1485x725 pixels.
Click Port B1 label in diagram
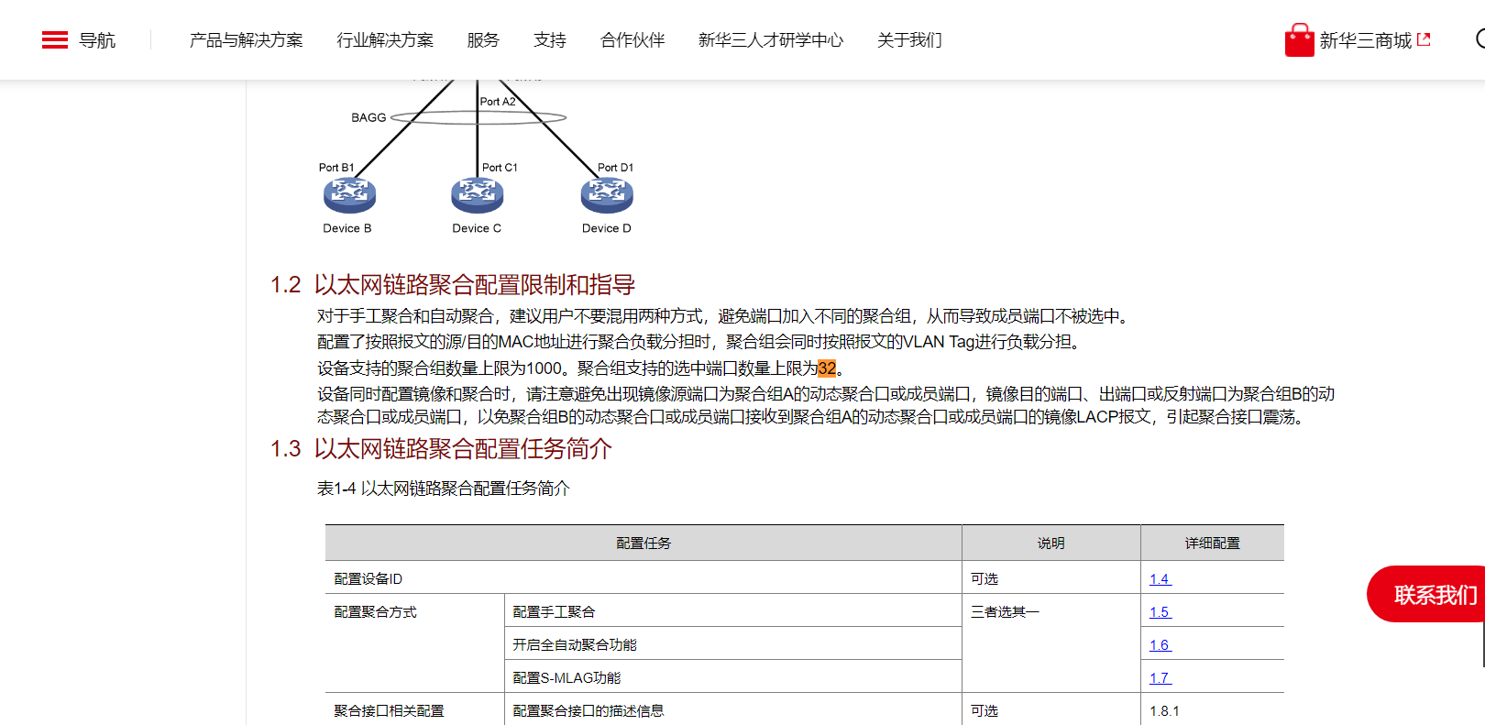point(336,168)
